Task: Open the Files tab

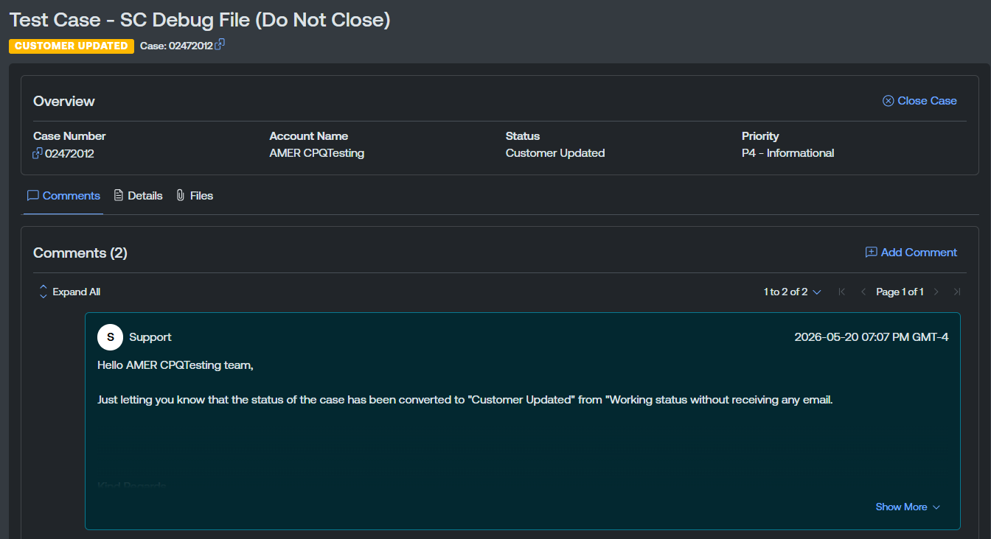Action: click(x=195, y=196)
